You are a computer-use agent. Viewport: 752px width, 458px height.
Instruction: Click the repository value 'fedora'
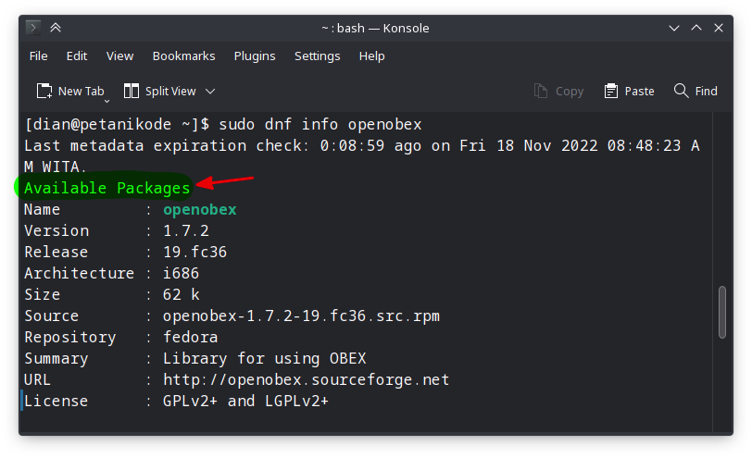[191, 338]
